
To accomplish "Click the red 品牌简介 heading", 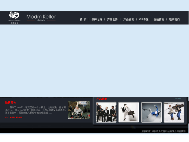I will pyautogui.click(x=10, y=103).
